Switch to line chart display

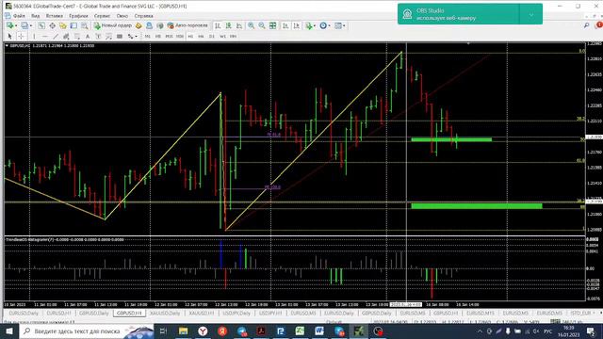click(x=239, y=25)
